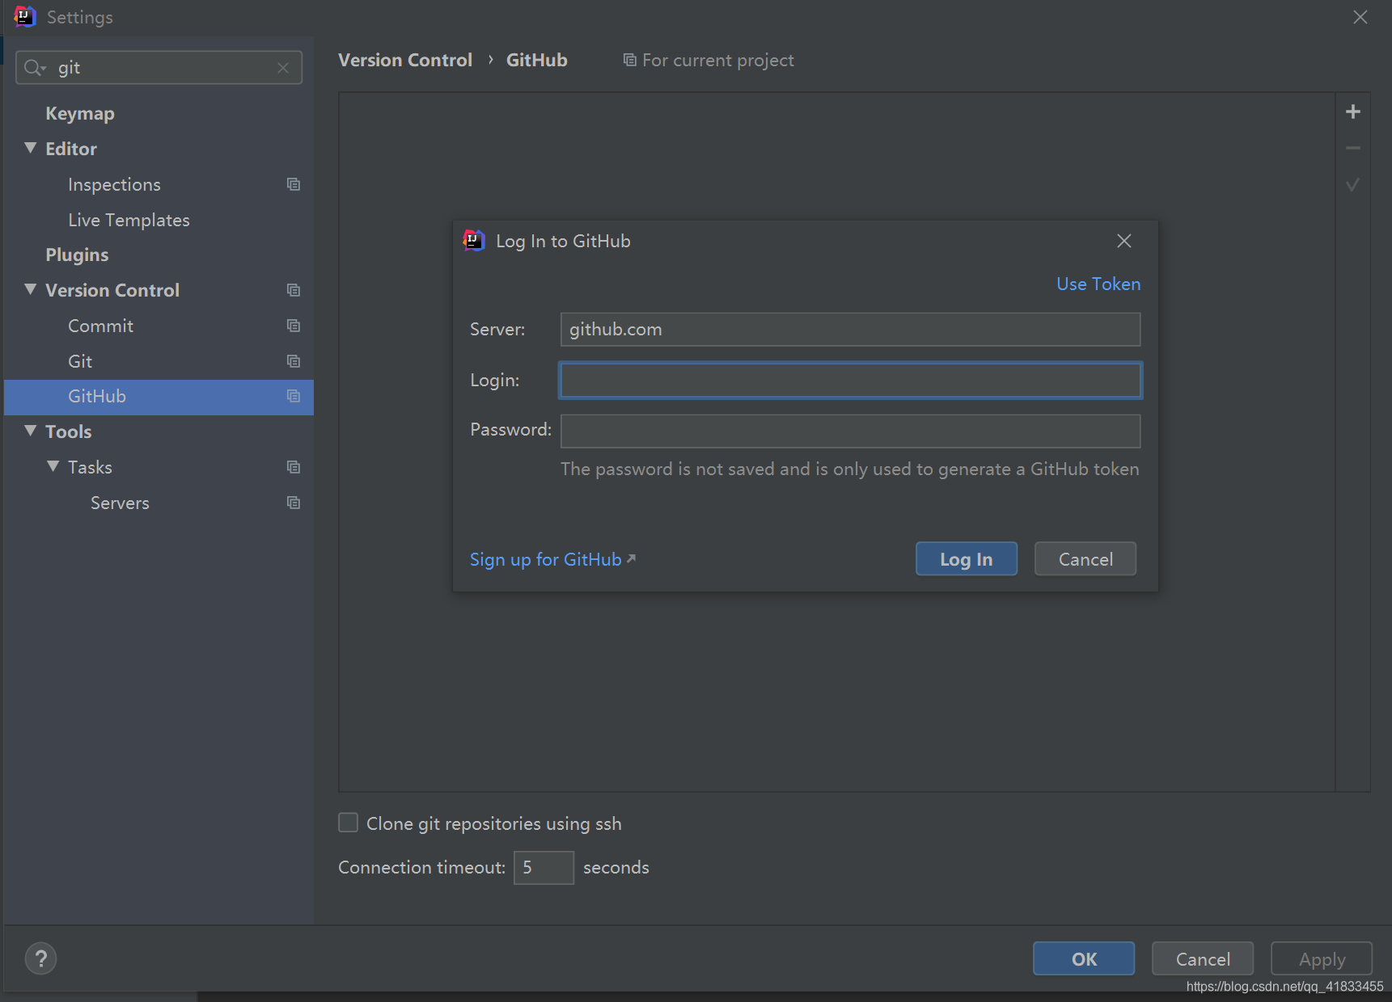Clear the settings search field

(x=283, y=68)
